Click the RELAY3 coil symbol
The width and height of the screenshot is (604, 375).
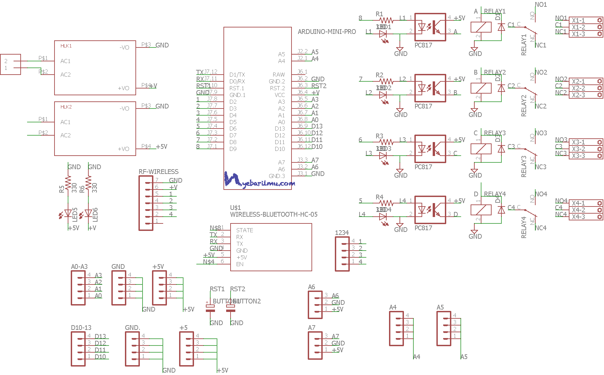481,149
